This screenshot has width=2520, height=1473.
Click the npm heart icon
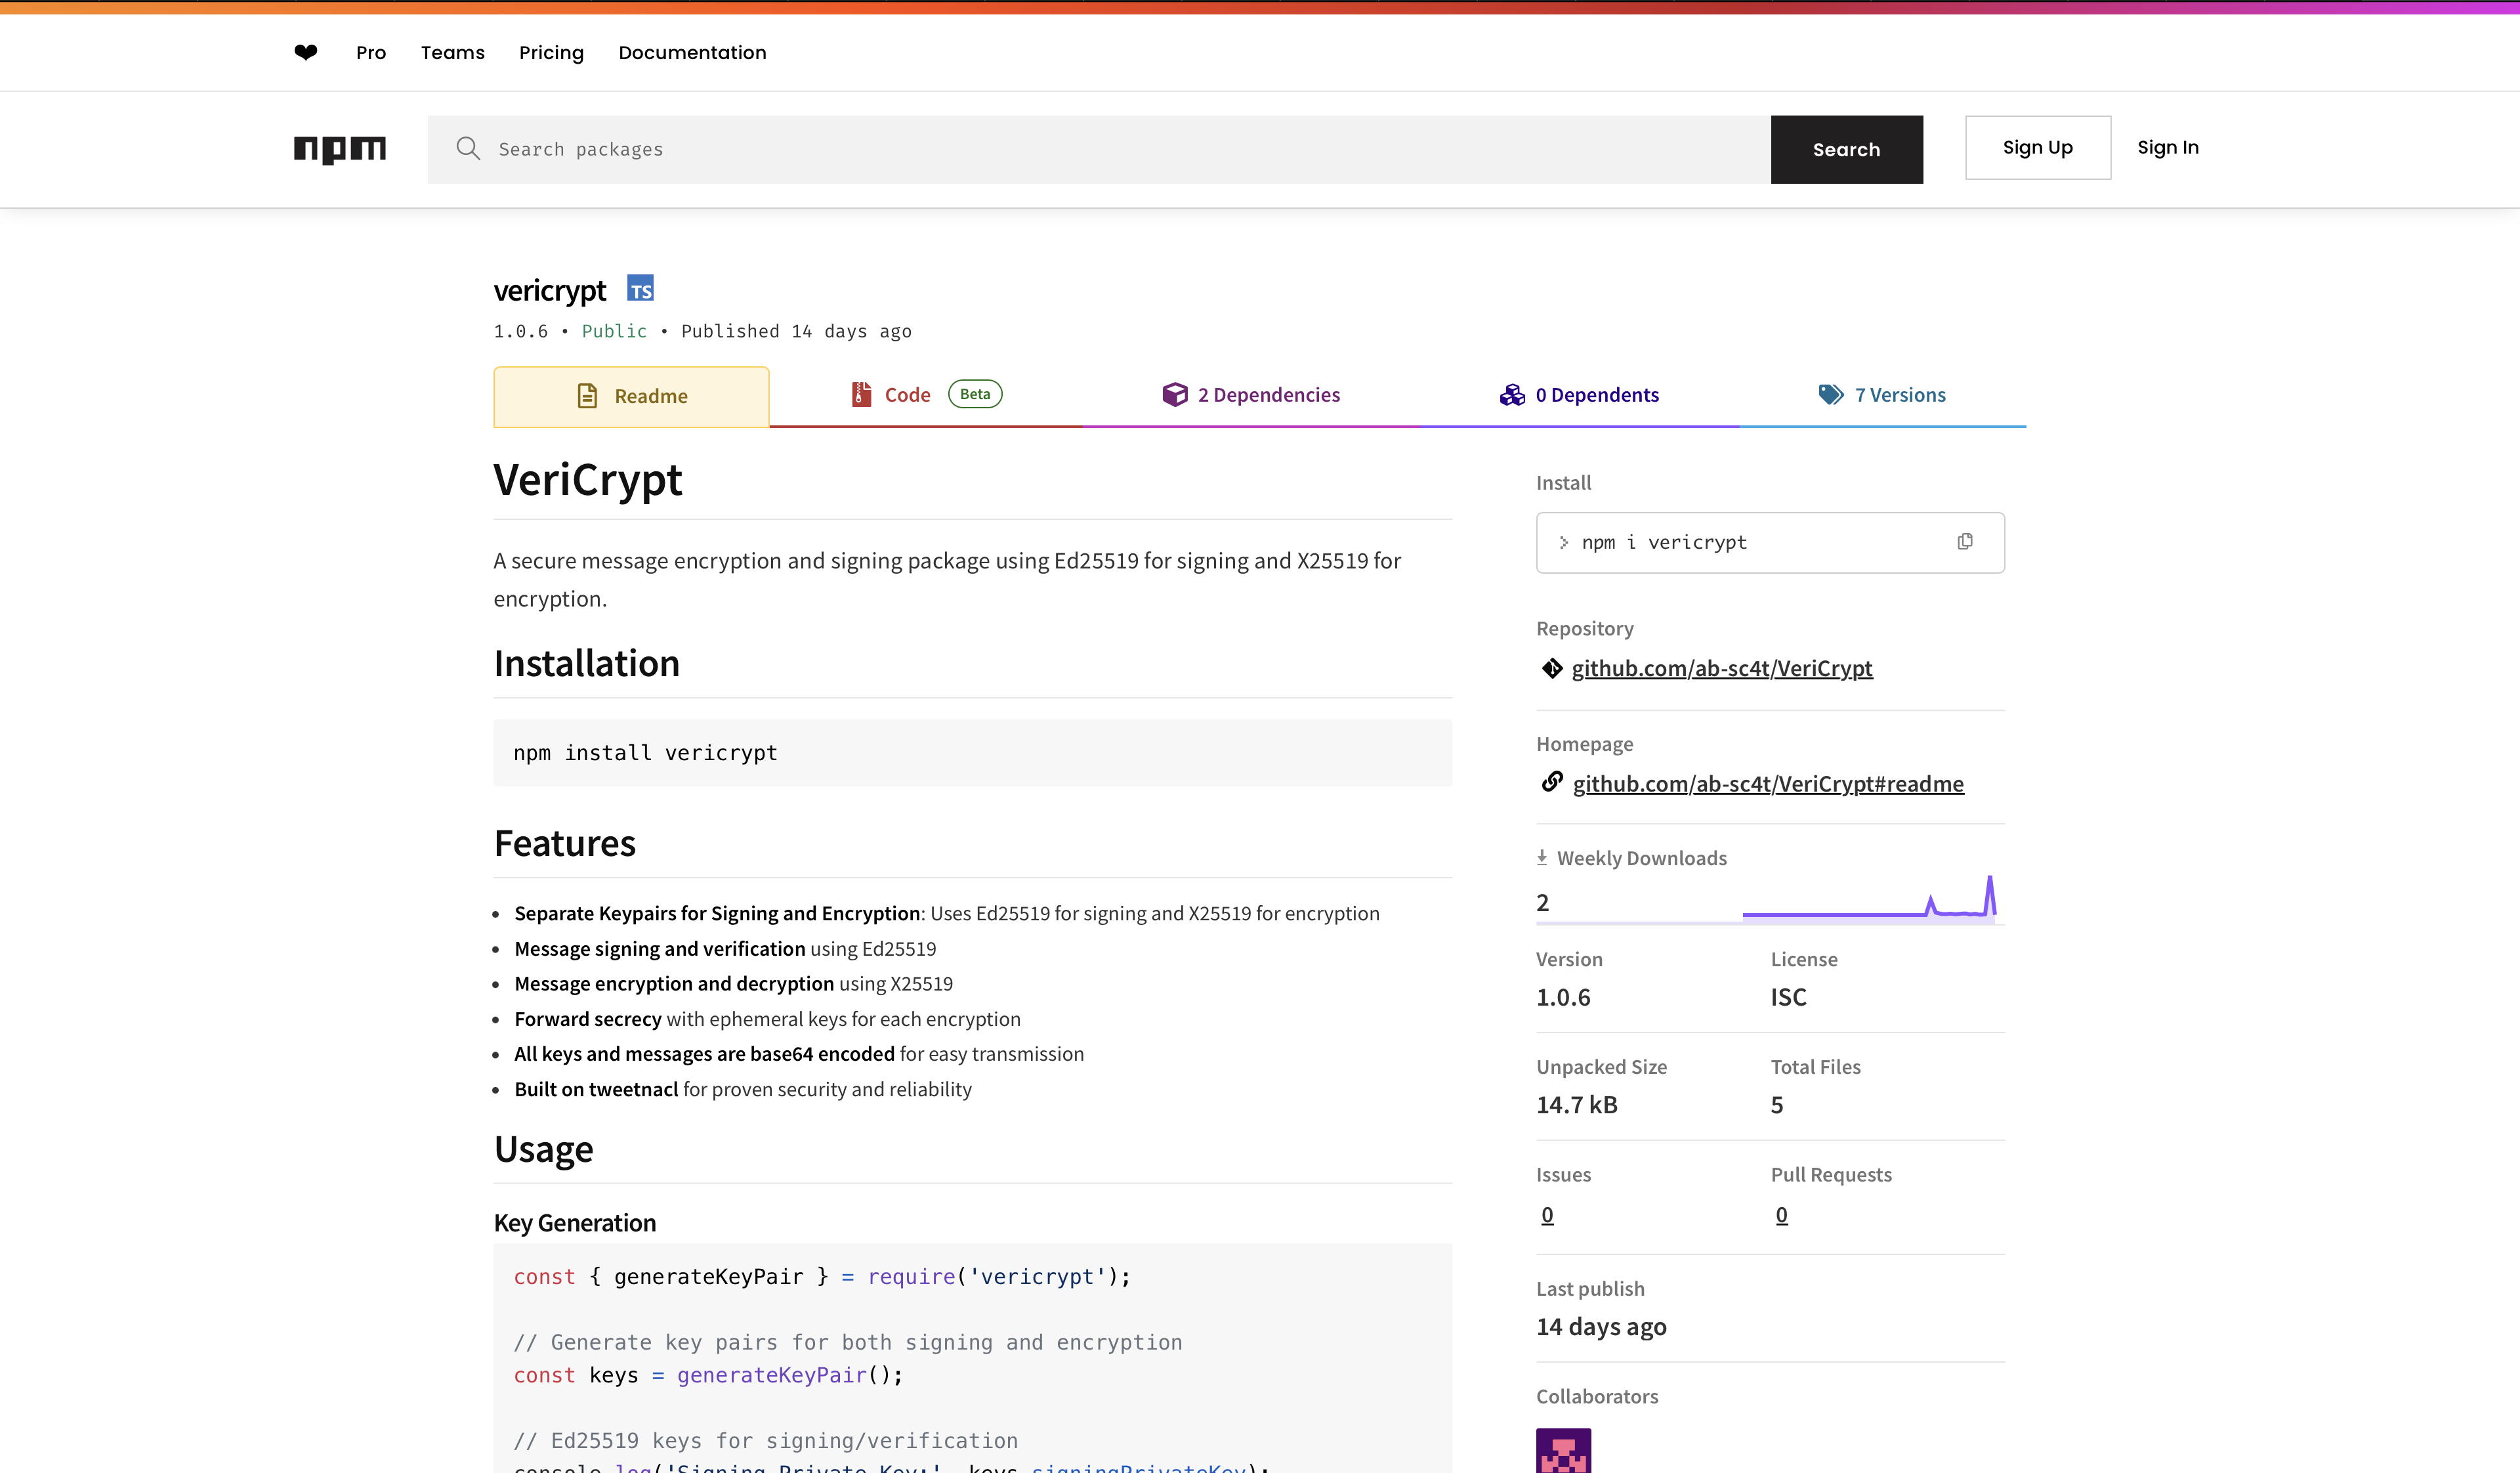[x=306, y=52]
